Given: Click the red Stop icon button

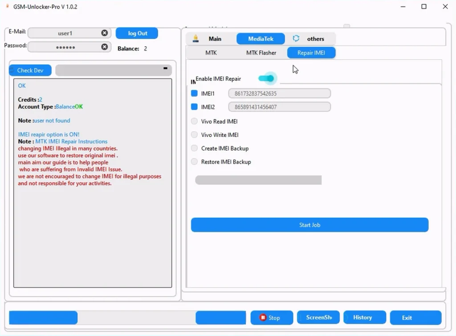Looking at the screenshot, I should 263,318.
